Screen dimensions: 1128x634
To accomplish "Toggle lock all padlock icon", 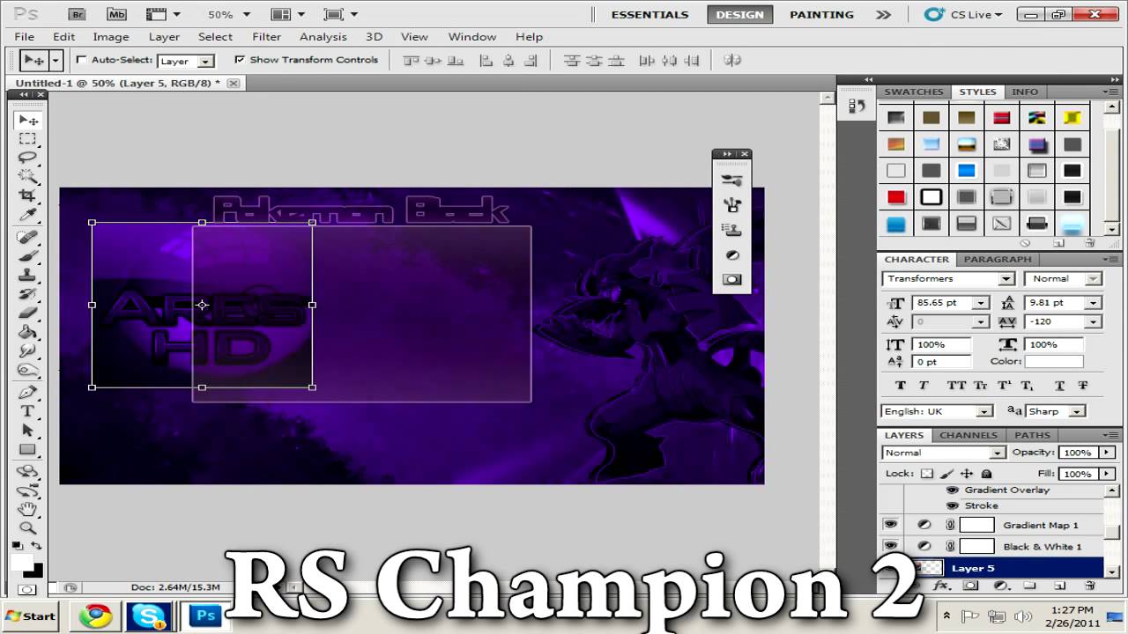I will point(986,474).
